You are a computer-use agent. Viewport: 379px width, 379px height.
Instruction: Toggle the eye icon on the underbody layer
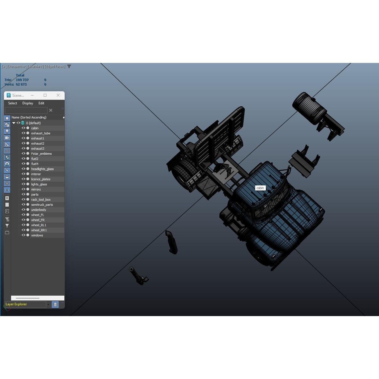pyautogui.click(x=24, y=209)
